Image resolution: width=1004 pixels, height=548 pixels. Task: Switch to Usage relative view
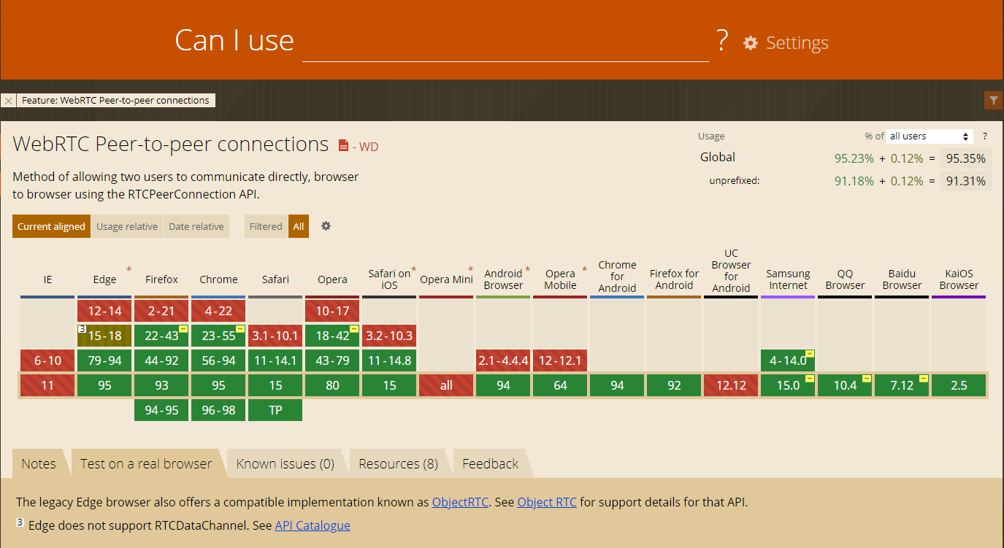click(x=127, y=226)
